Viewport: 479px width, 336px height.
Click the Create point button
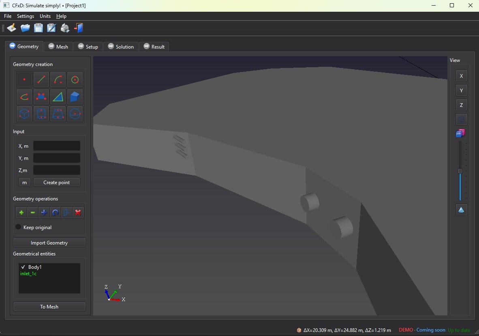[56, 182]
